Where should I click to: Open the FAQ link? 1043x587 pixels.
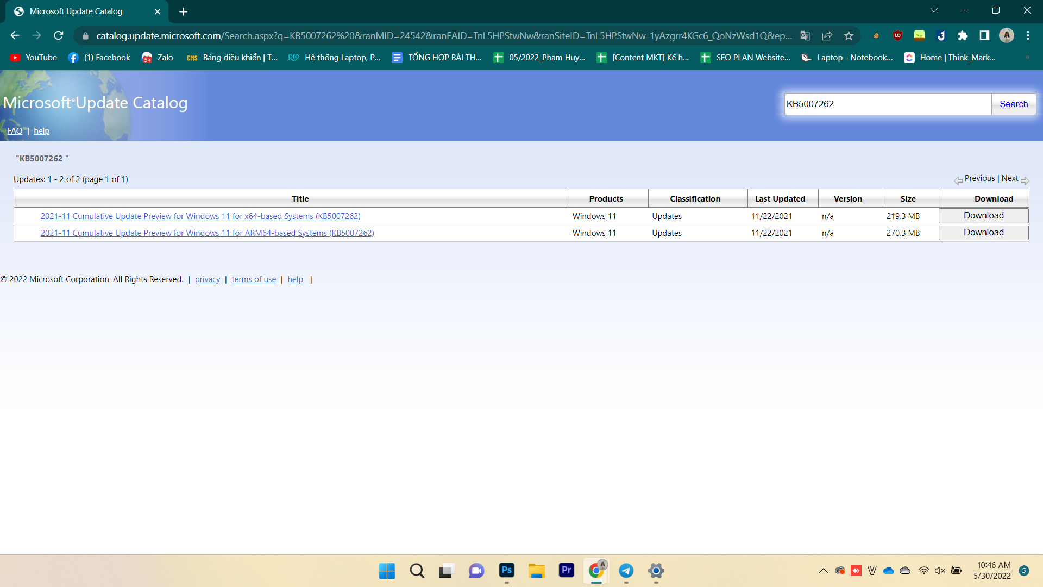pyautogui.click(x=15, y=131)
